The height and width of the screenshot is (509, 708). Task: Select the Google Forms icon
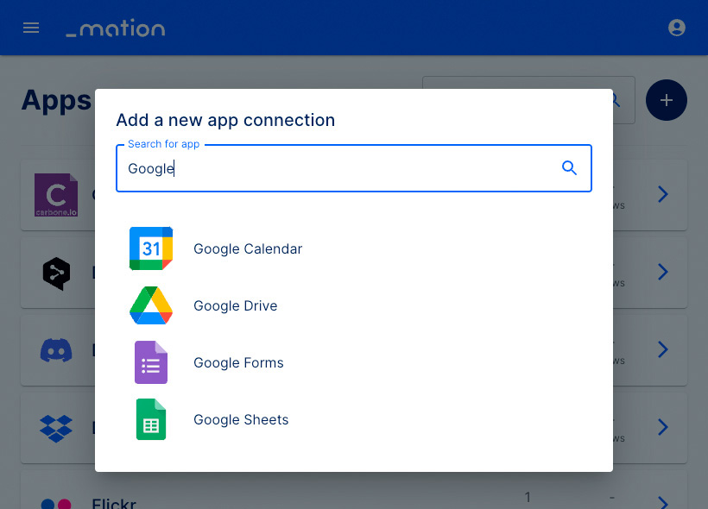151,362
